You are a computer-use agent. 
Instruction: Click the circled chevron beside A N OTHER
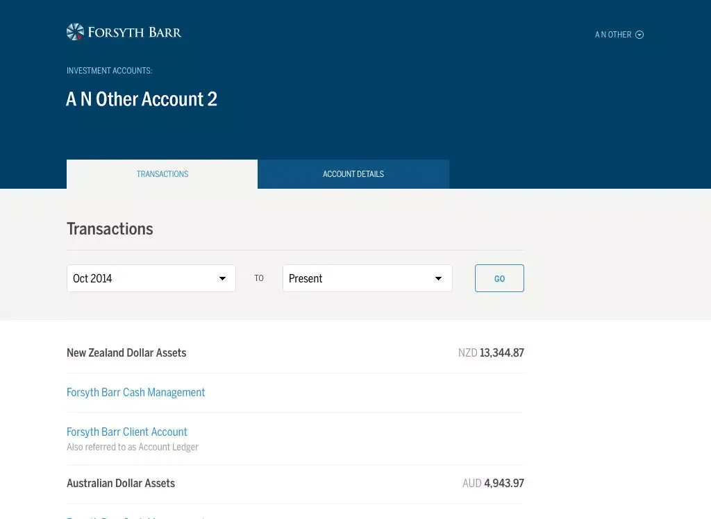click(639, 35)
